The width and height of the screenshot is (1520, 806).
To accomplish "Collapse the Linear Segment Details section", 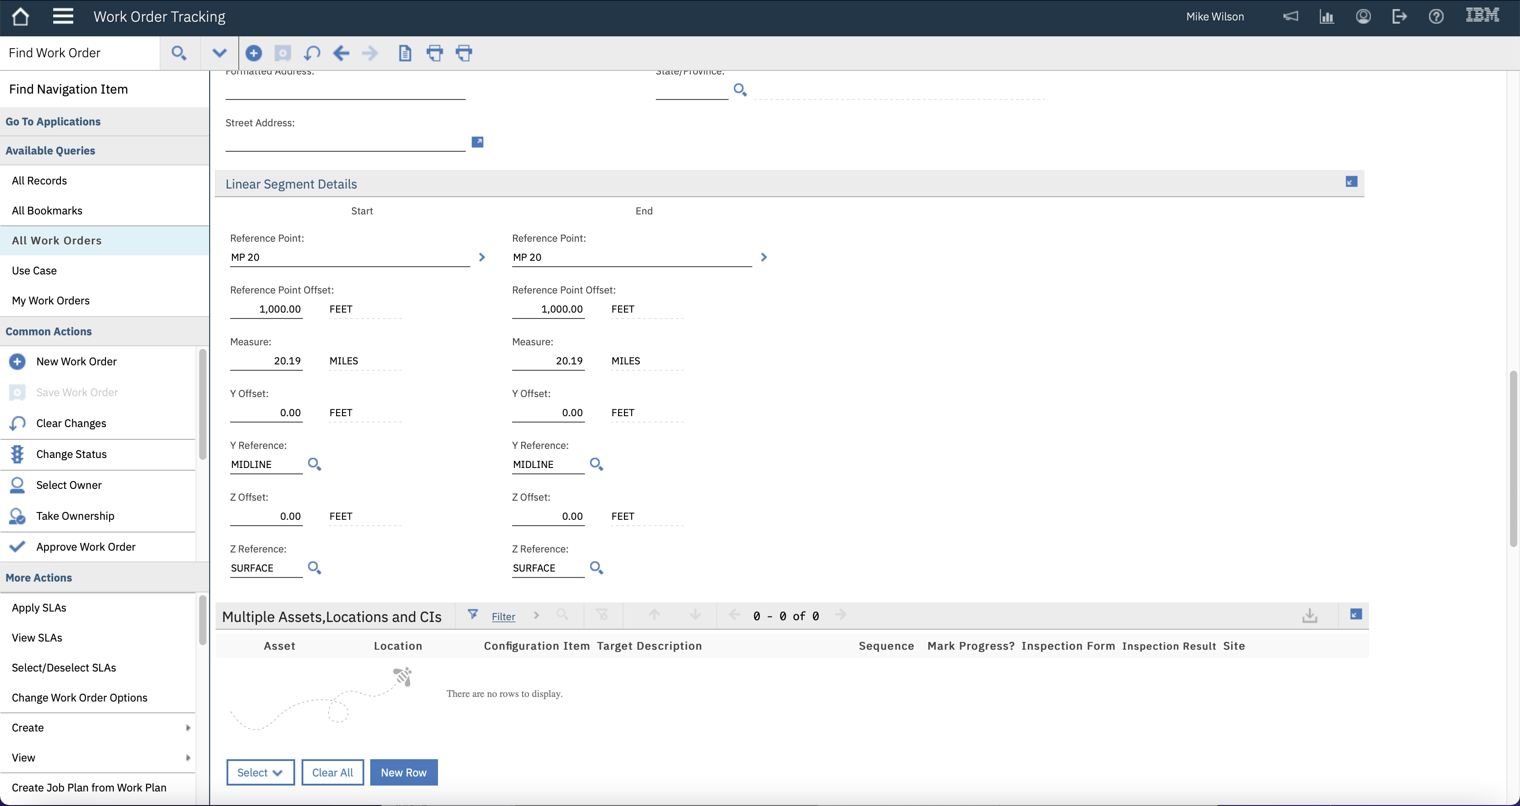I will point(1351,182).
